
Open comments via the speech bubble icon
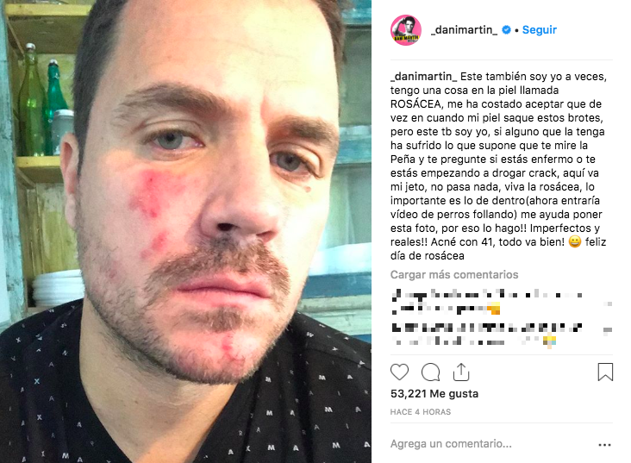point(430,372)
